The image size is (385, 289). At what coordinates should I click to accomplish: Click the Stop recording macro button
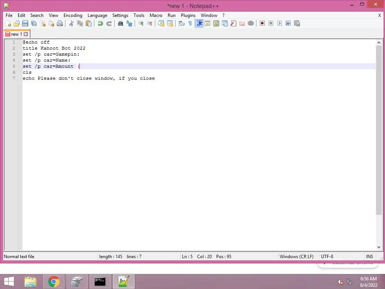pyautogui.click(x=271, y=23)
